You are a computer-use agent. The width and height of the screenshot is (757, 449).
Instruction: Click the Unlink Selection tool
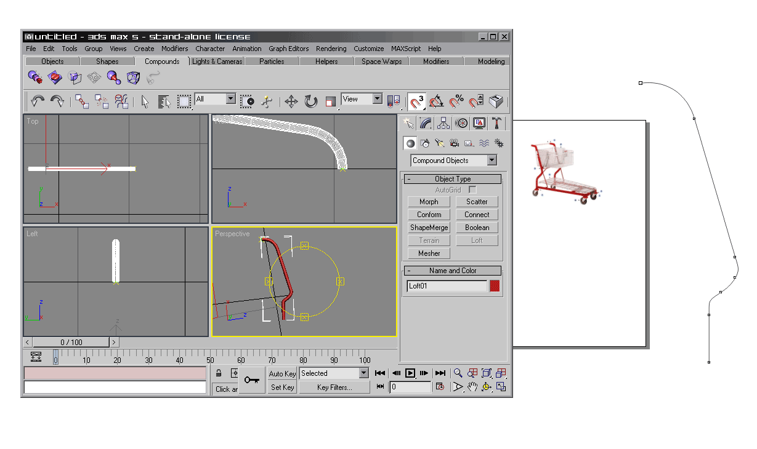click(x=102, y=101)
